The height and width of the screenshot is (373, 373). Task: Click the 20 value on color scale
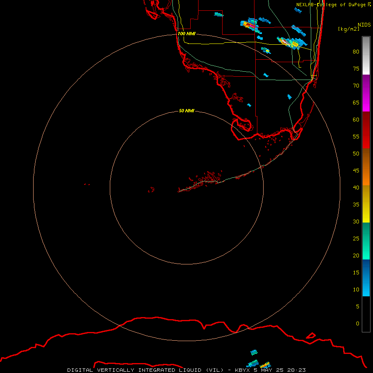point(356,255)
